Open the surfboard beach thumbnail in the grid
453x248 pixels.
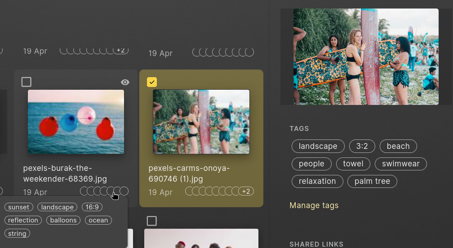coord(201,122)
